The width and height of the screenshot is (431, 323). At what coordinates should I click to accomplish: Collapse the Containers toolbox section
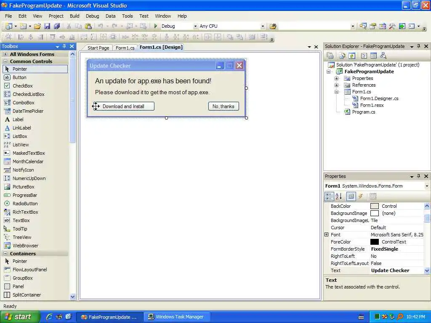pyautogui.click(x=5, y=254)
